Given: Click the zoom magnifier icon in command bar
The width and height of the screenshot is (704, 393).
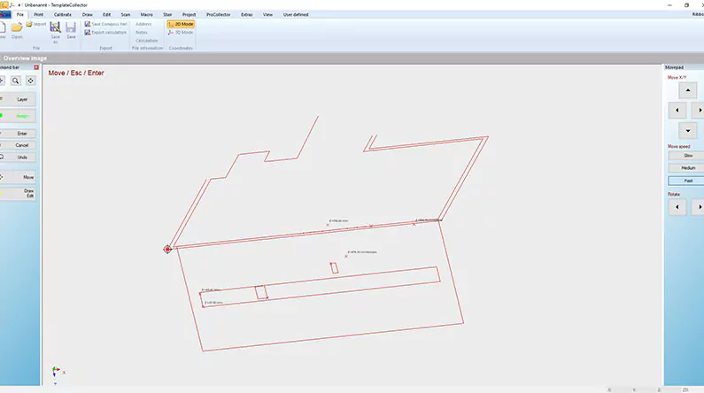Looking at the screenshot, I should click(16, 81).
